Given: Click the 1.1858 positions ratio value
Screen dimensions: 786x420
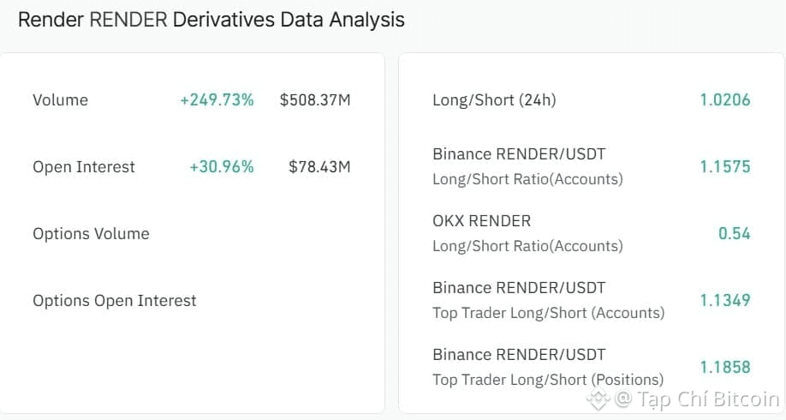Looking at the screenshot, I should [724, 368].
